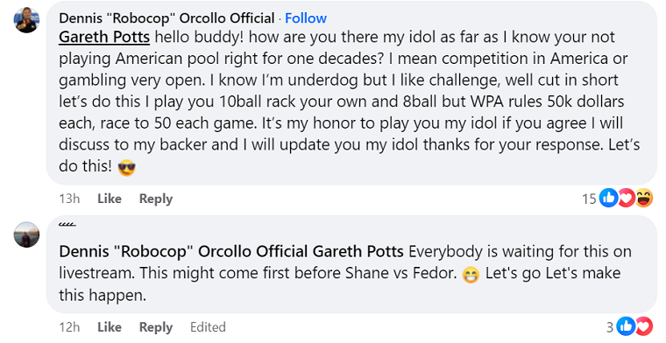Reply to the livestream comment
666x343 pixels.
tap(156, 327)
